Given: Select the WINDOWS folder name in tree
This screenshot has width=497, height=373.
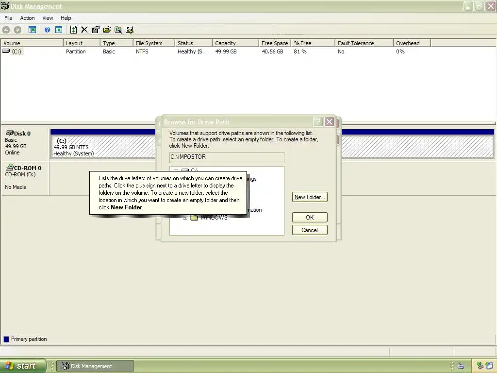Looking at the screenshot, I should coord(214,218).
